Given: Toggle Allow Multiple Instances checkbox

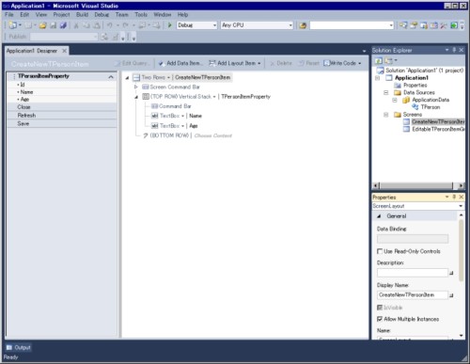Looking at the screenshot, I should (x=380, y=319).
